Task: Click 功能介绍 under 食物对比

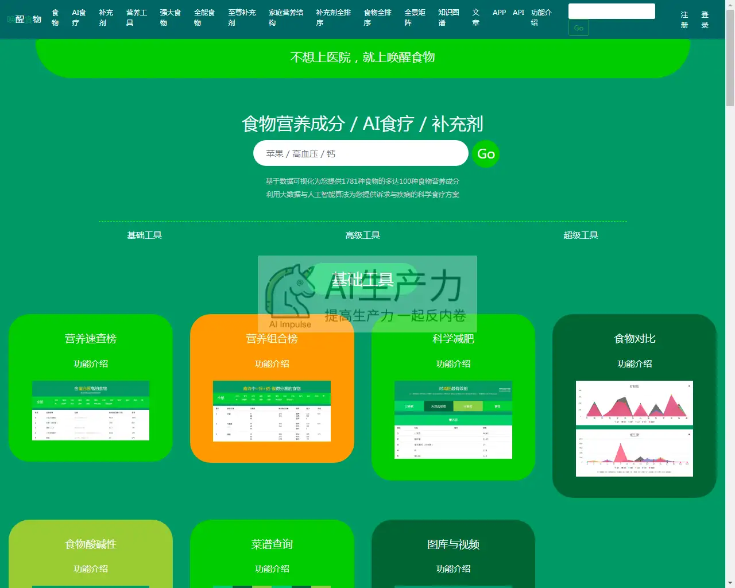Action: [635, 364]
